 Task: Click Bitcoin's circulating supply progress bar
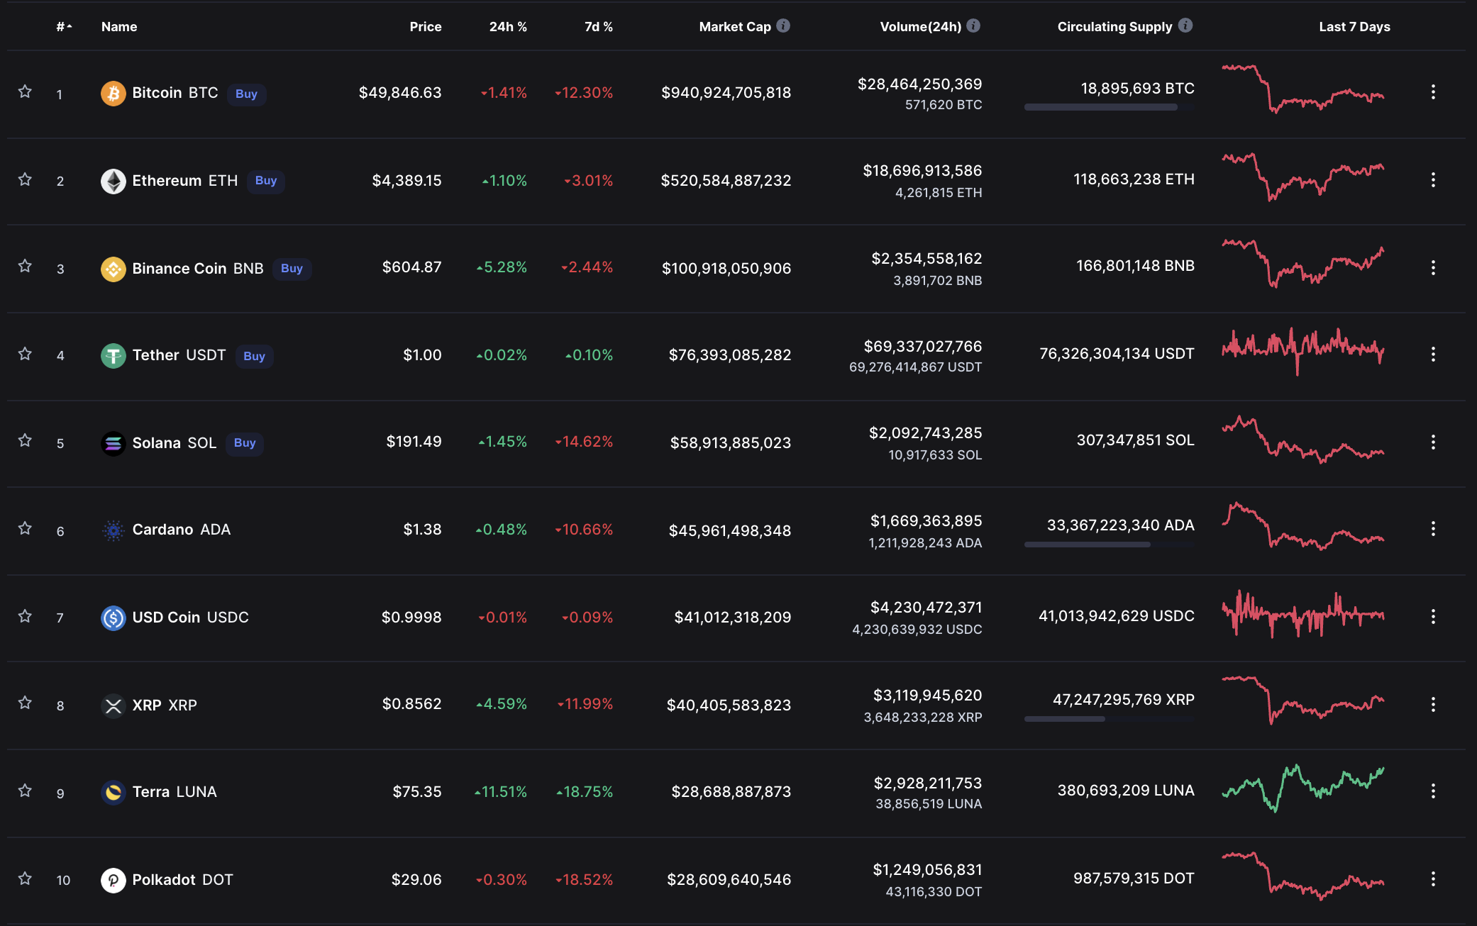click(x=1108, y=108)
